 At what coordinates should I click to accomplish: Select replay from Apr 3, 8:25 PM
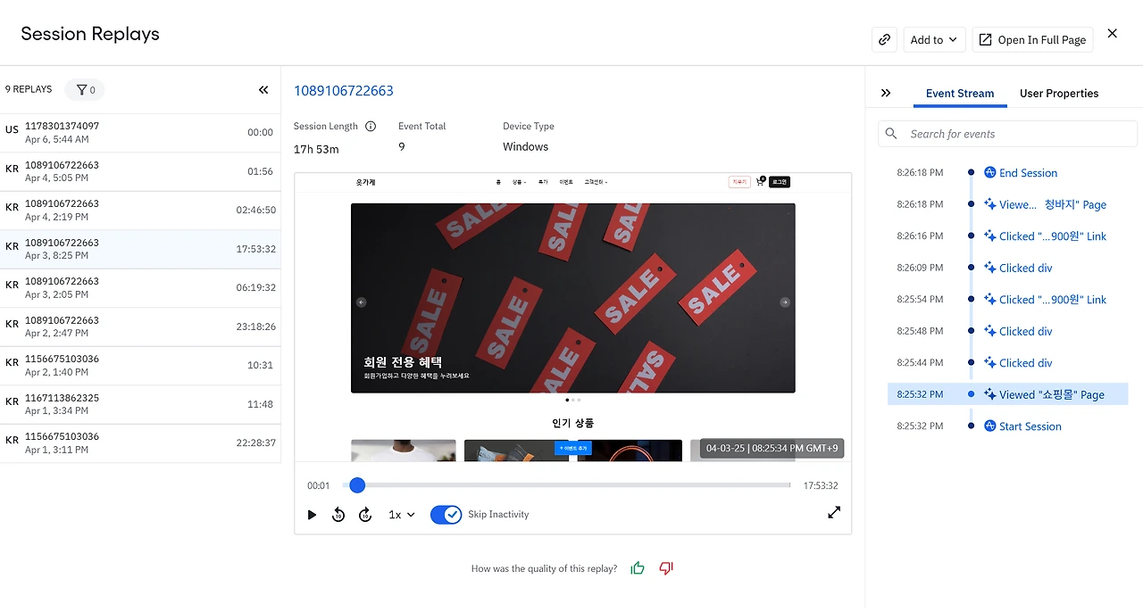[140, 249]
